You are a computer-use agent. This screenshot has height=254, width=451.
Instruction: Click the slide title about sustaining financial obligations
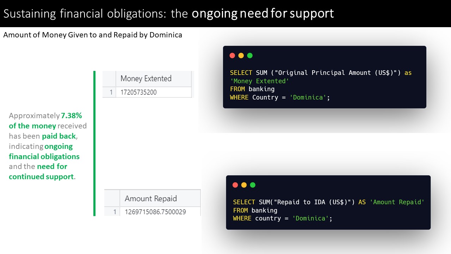(x=168, y=13)
